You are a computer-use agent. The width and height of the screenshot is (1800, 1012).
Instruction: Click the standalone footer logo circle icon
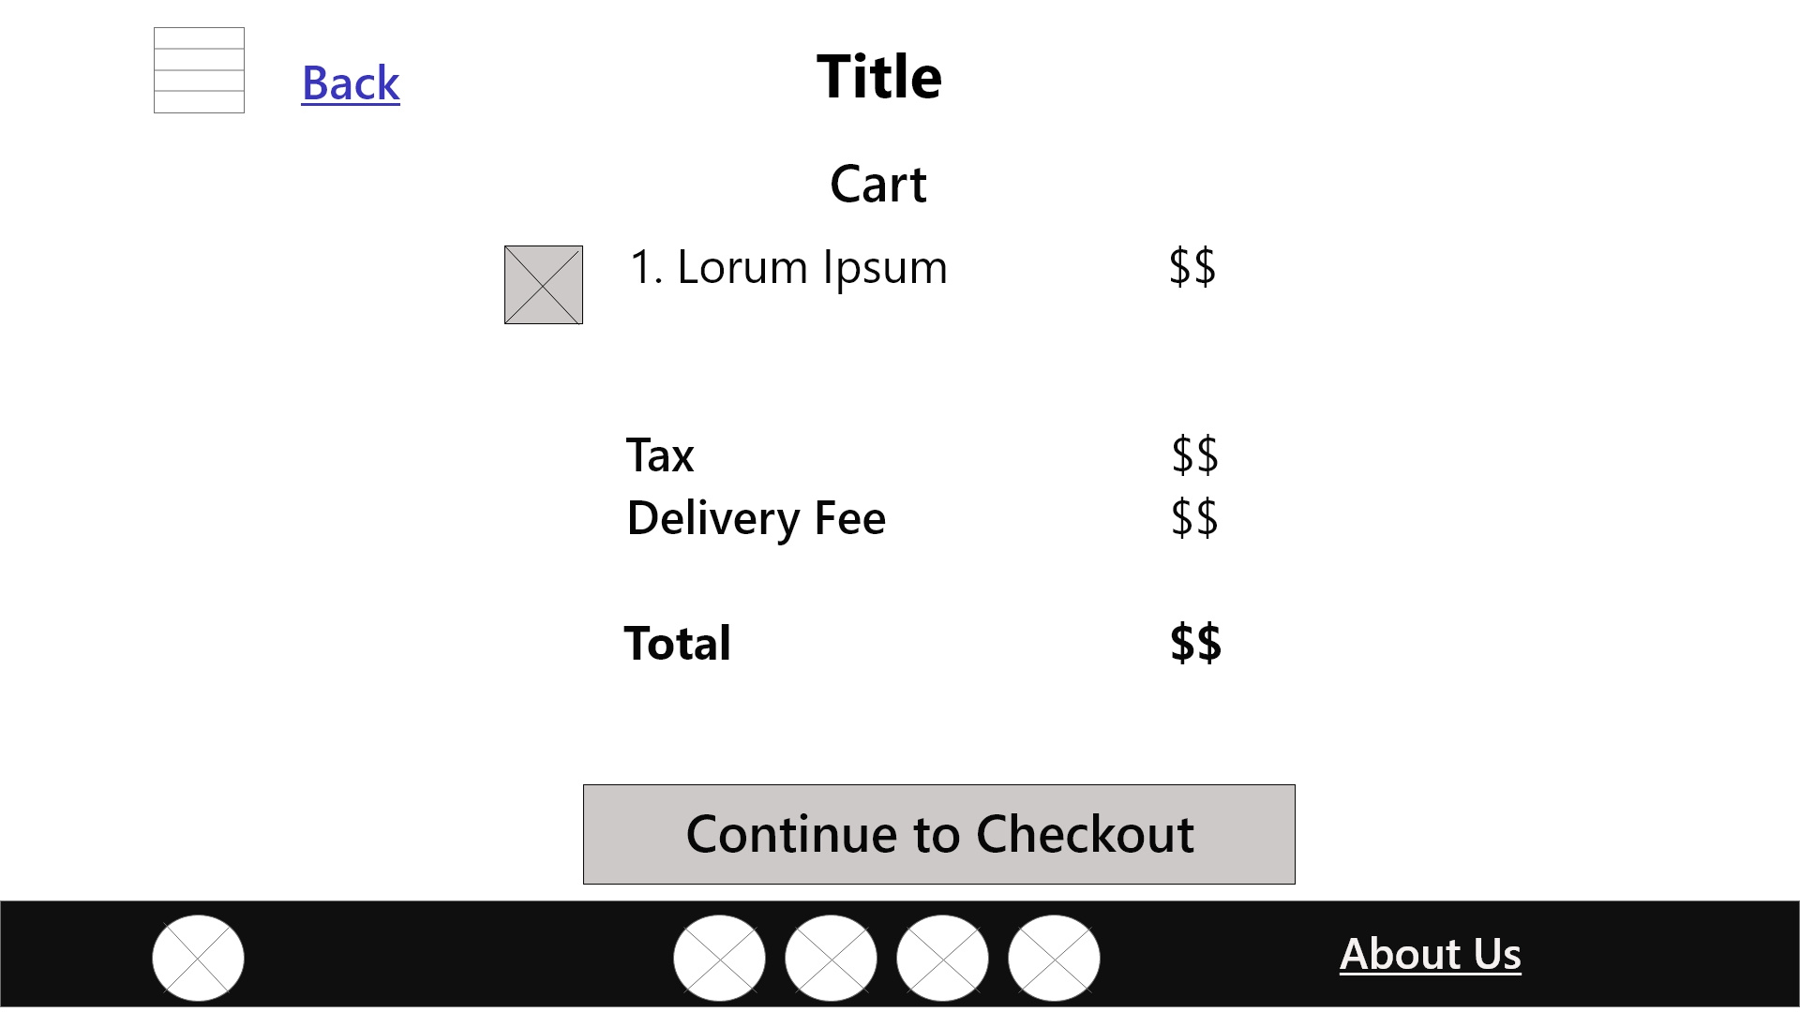point(198,958)
